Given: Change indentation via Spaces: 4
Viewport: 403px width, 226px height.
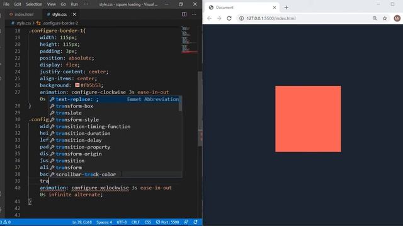Looking at the screenshot, I should pos(104,222).
